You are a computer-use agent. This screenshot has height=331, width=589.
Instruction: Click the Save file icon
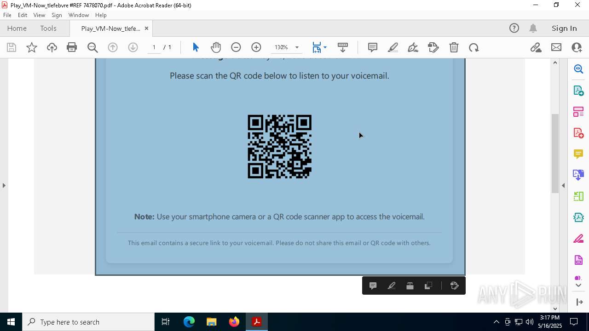(x=12, y=47)
